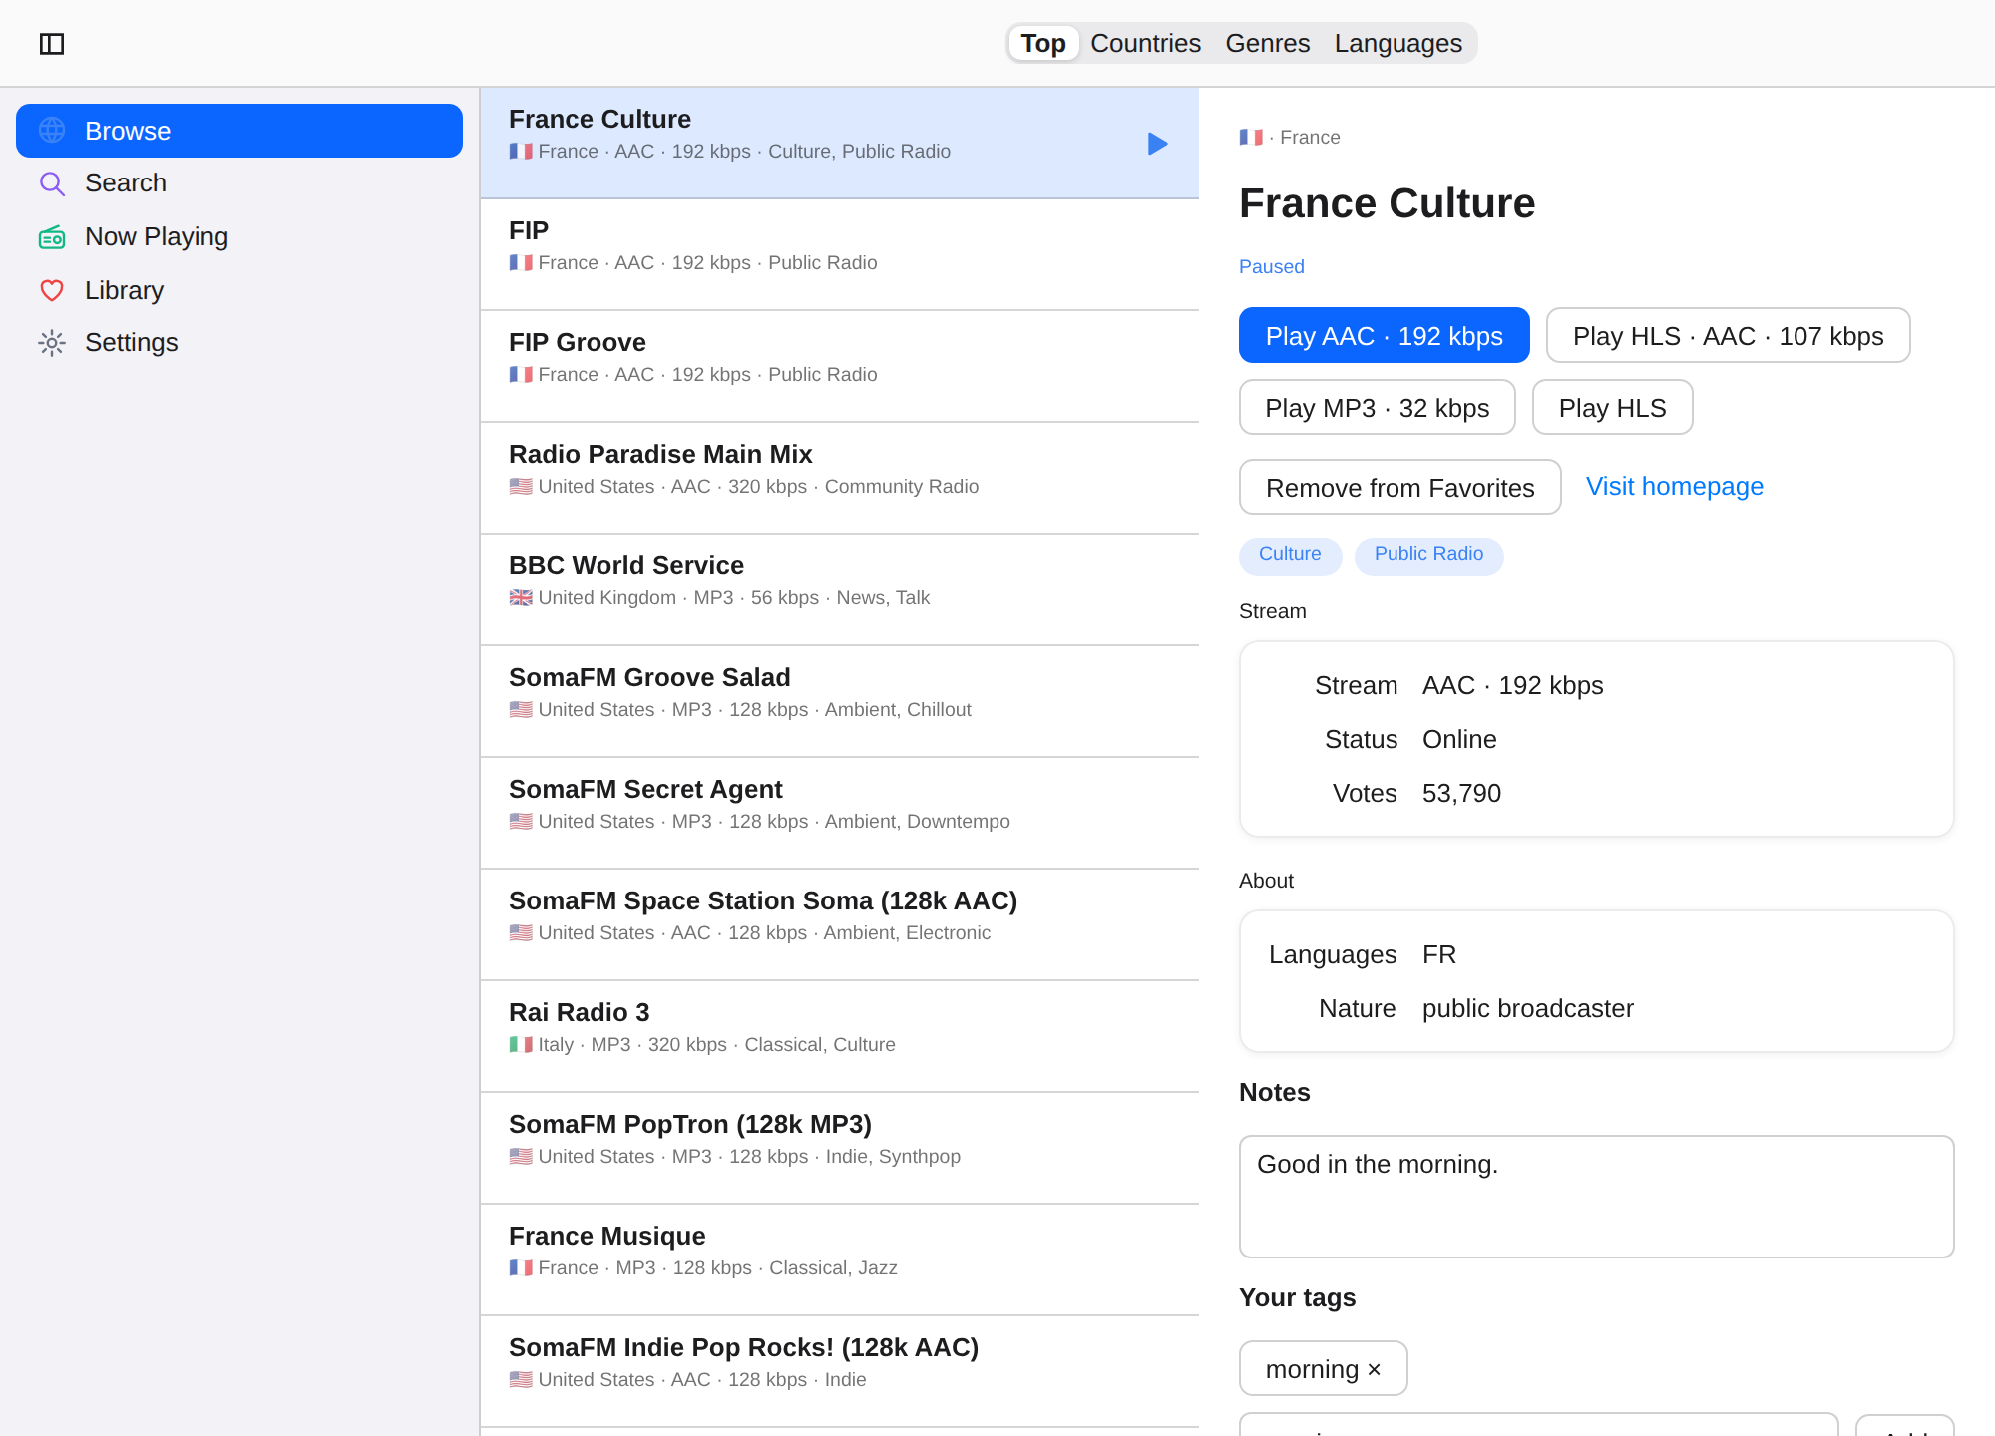This screenshot has width=1995, height=1436.
Task: Select the Culture genre tag
Action: 1290,555
